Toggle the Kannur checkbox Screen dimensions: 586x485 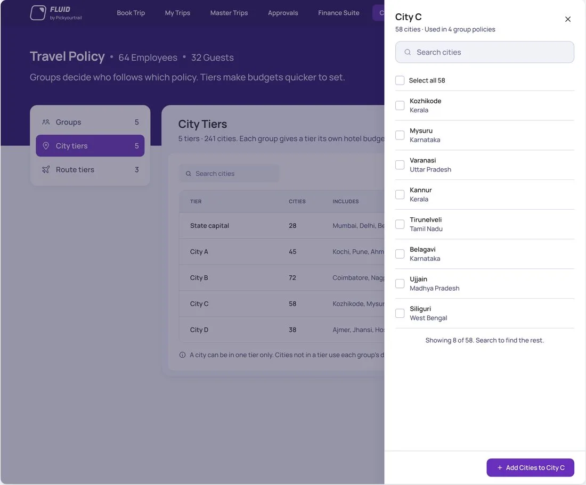pyautogui.click(x=400, y=194)
